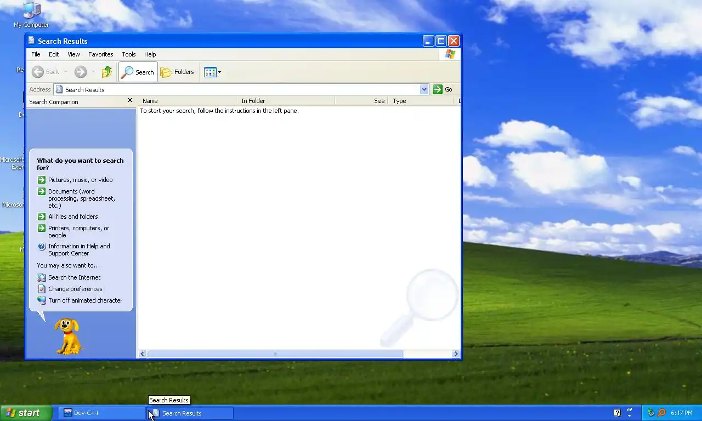Image resolution: width=702 pixels, height=421 pixels.
Task: Click the green arrow beside Printers, computers
Action: click(42, 228)
